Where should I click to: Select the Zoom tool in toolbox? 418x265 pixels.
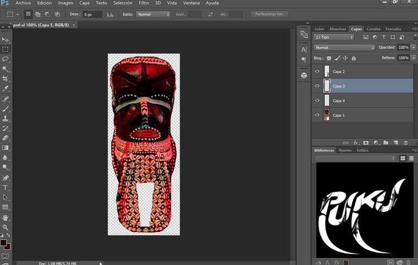tap(5, 227)
